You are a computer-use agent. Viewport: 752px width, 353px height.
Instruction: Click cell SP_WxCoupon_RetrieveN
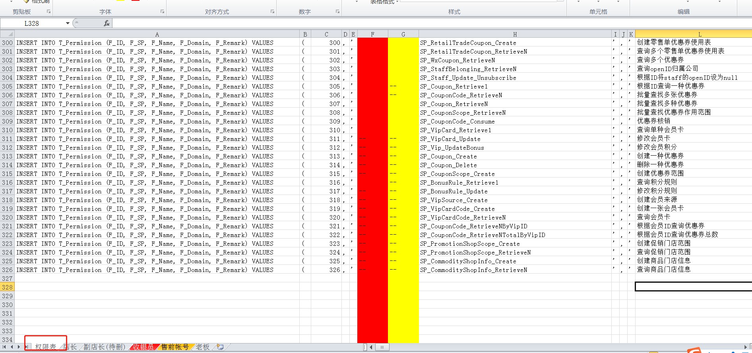pos(515,60)
